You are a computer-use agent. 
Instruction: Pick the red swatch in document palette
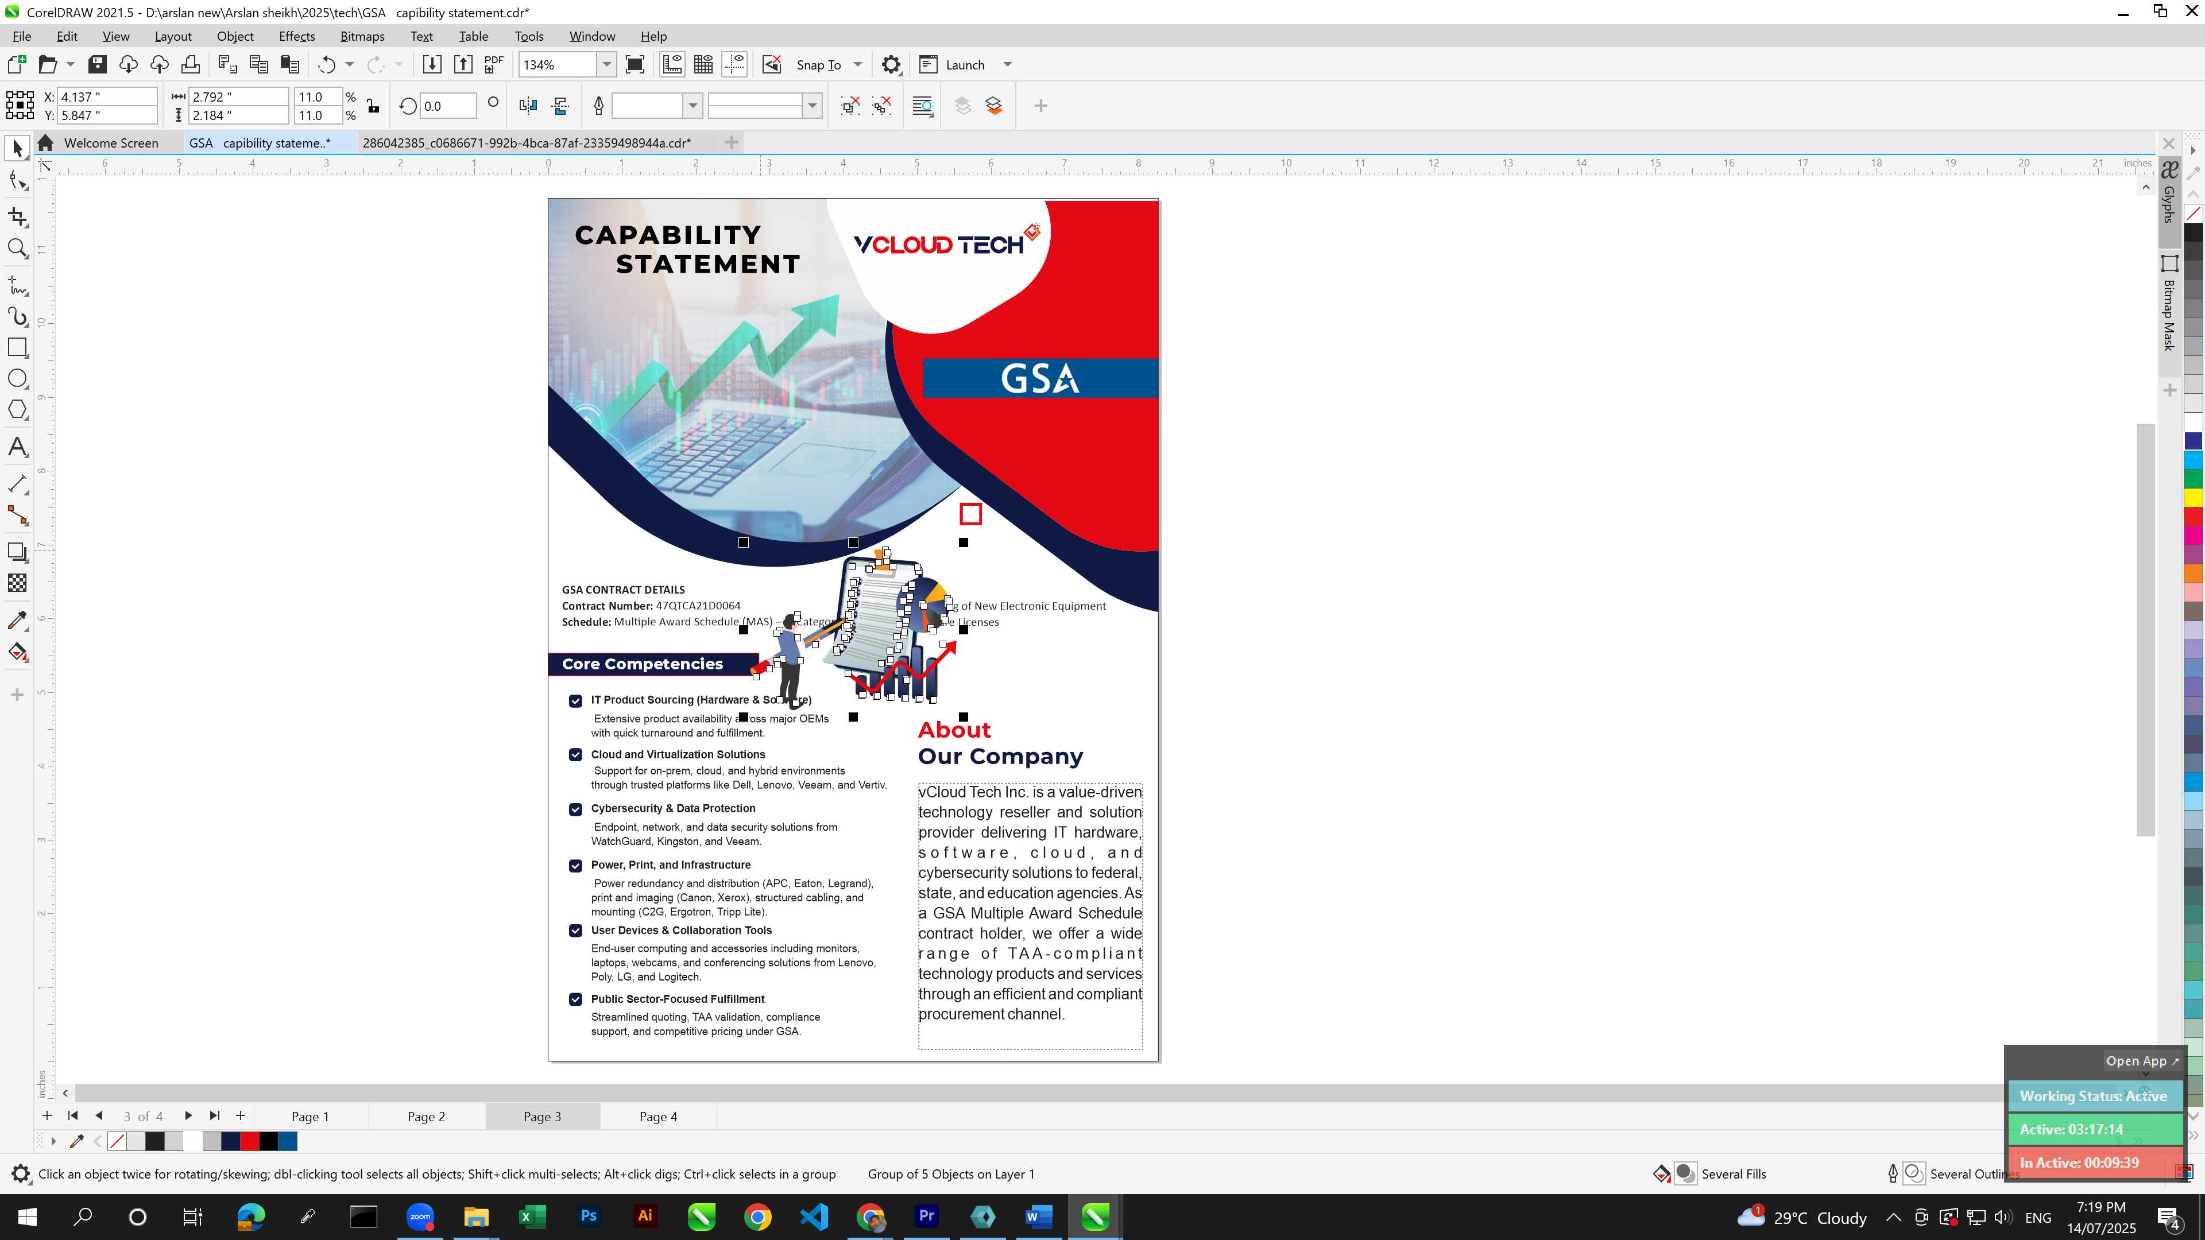tap(249, 1141)
